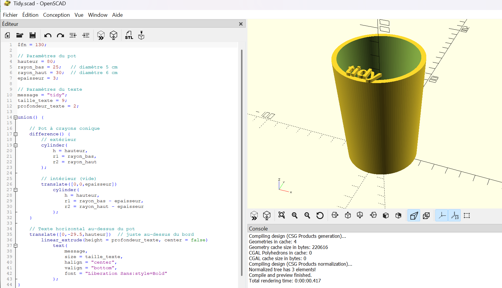Click the Undo arrow in the editor toolbar
Viewport: 502px width, 288px height.
[48, 36]
